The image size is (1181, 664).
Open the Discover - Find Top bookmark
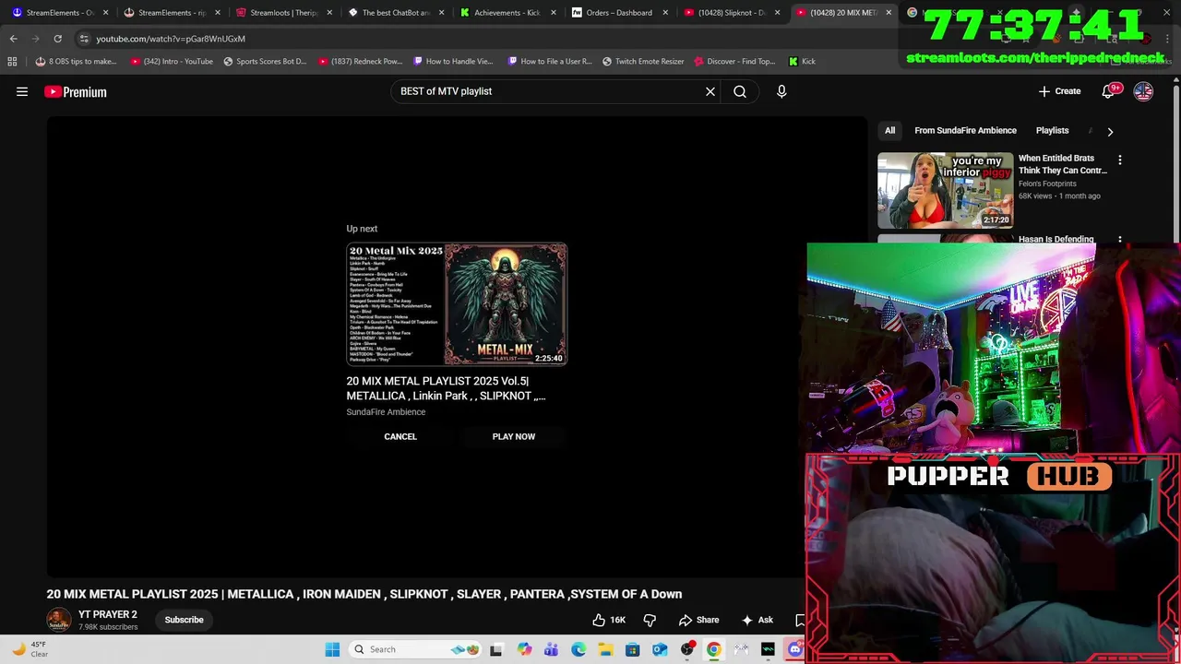click(734, 61)
